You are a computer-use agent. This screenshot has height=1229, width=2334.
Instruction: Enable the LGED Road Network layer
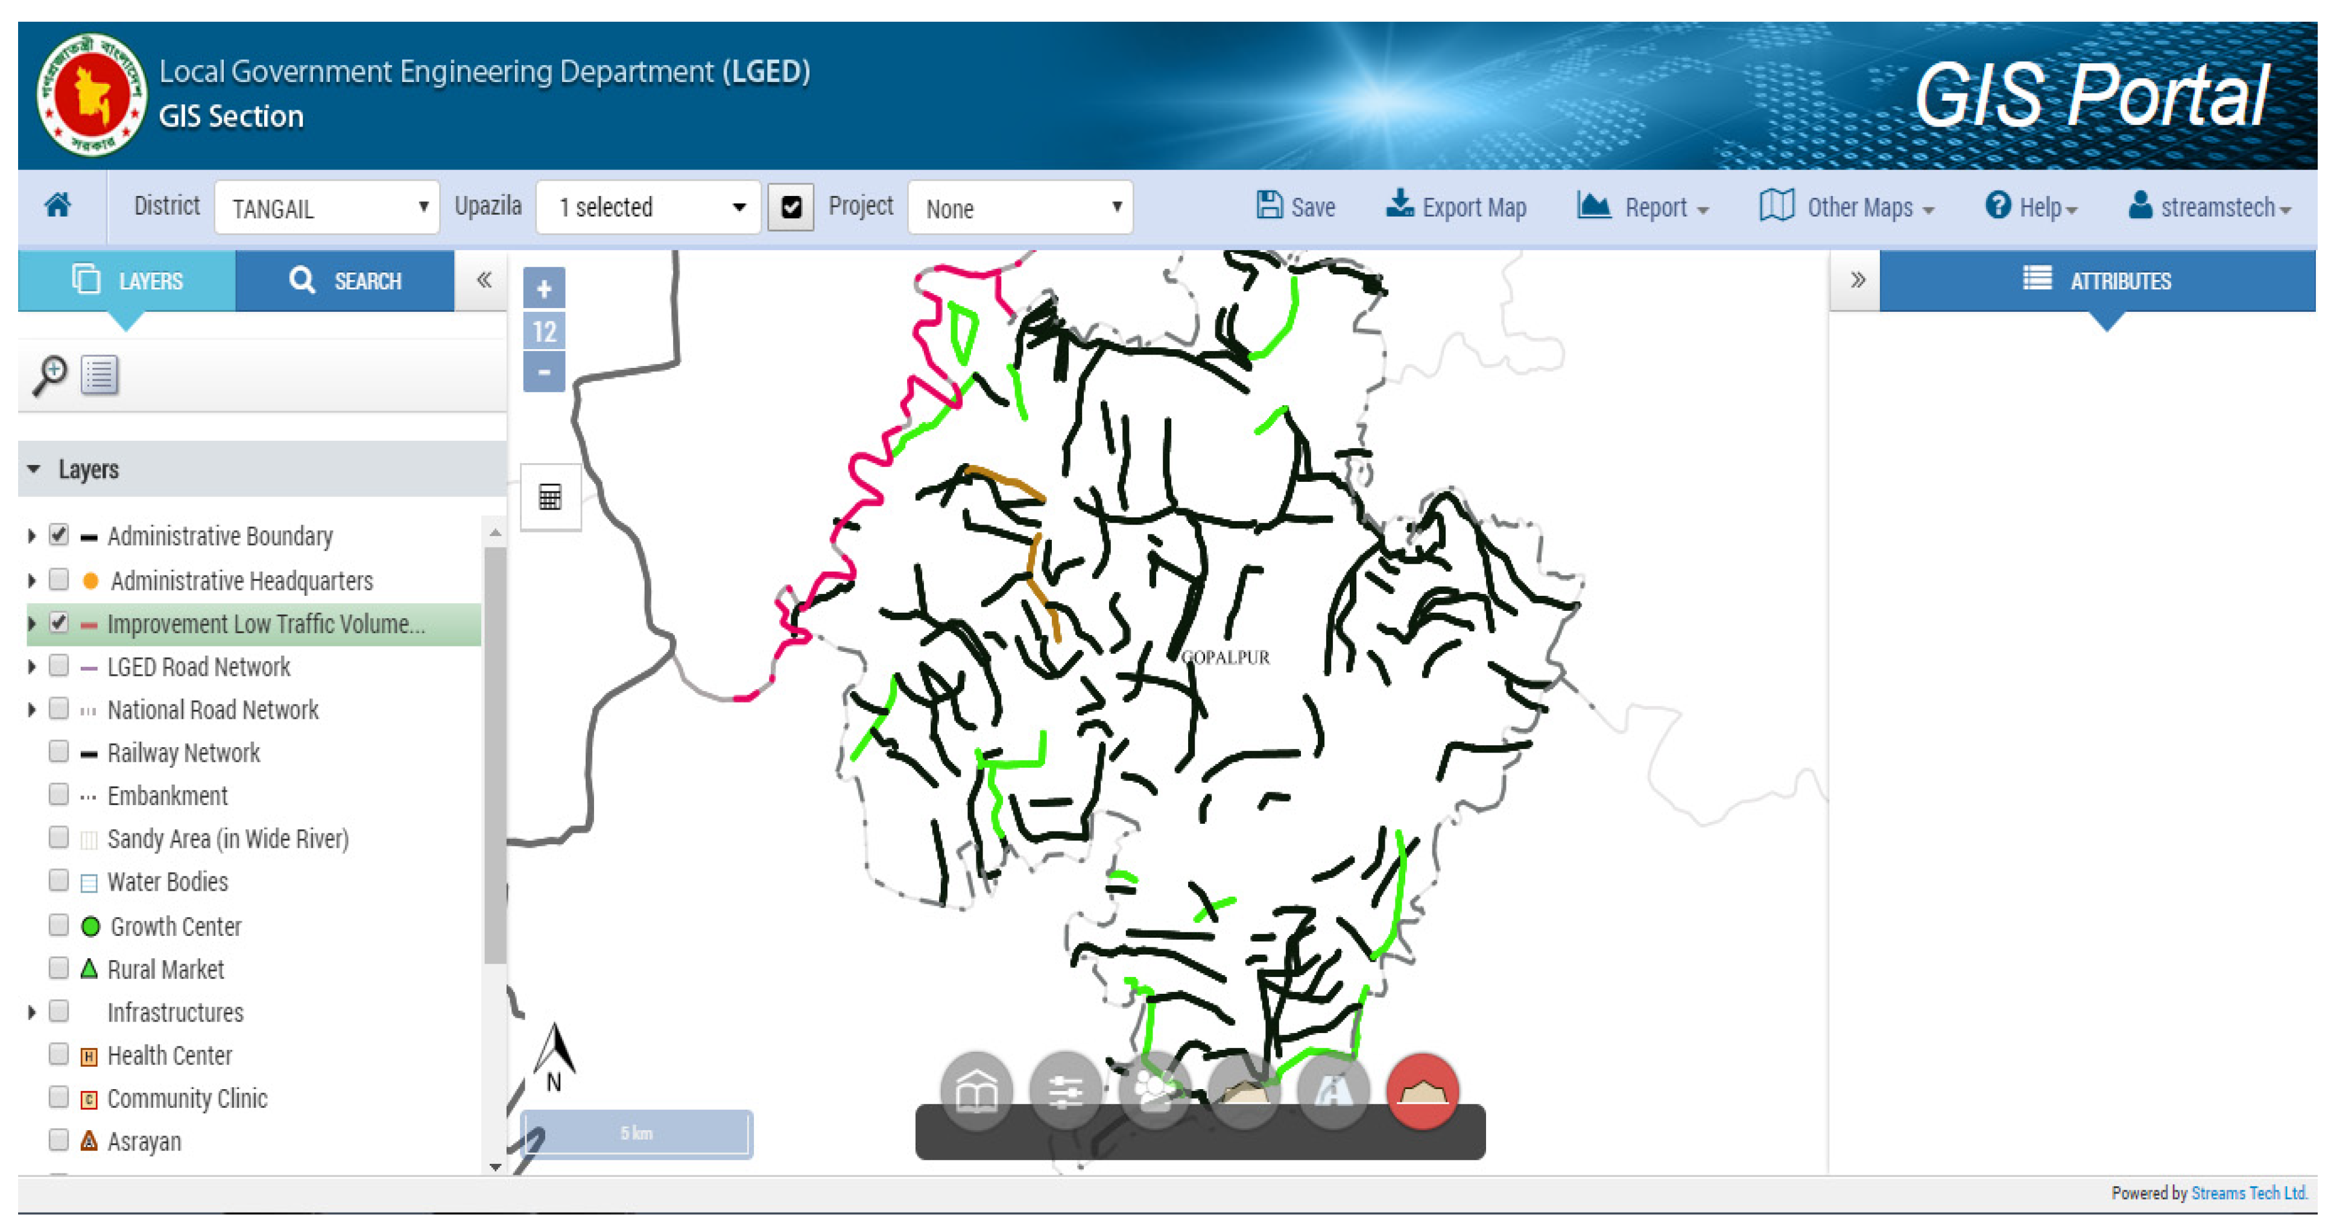59,666
